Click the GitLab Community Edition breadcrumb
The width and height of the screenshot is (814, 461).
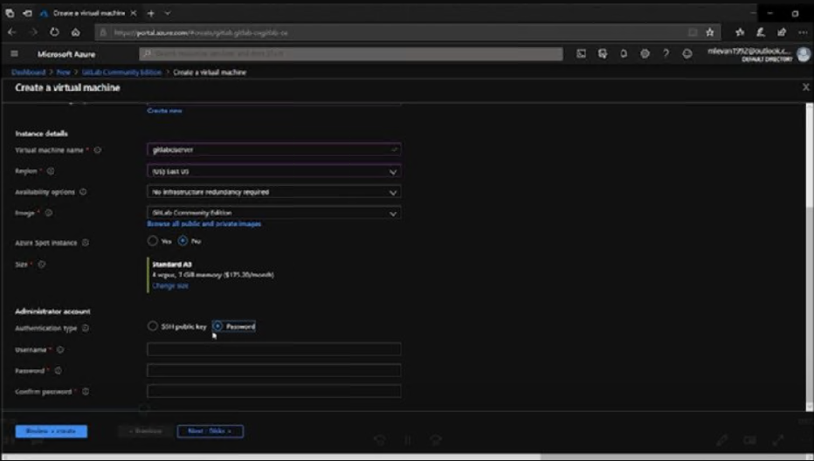click(121, 72)
